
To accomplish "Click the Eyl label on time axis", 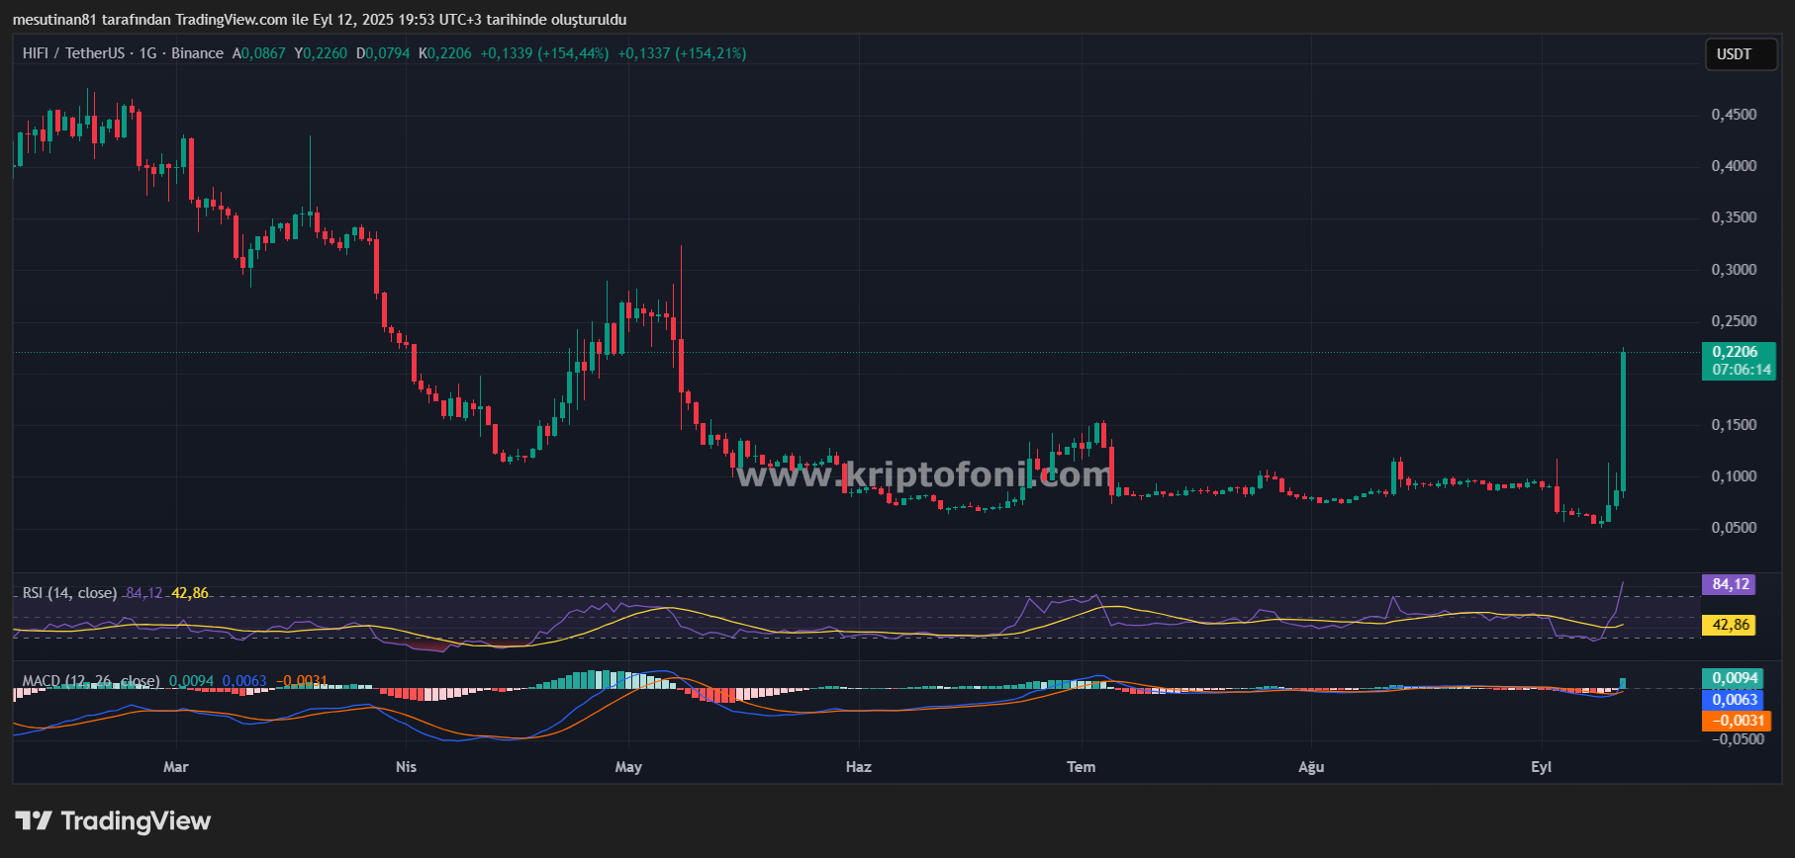I will point(1541,767).
